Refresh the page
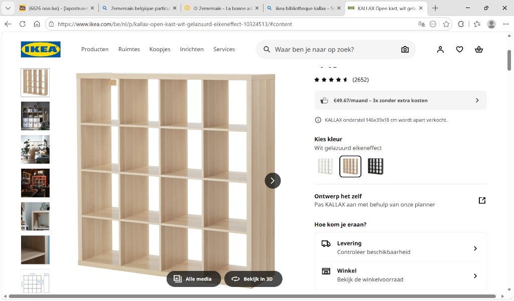 tap(22, 24)
